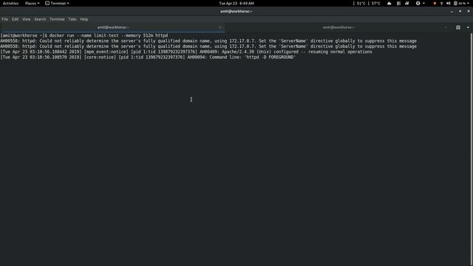Click the battery status icon
The width and height of the screenshot is (473, 266).
pyautogui.click(x=455, y=3)
